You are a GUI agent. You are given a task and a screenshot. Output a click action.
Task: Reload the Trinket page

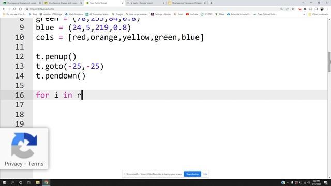pyautogui.click(x=15, y=9)
